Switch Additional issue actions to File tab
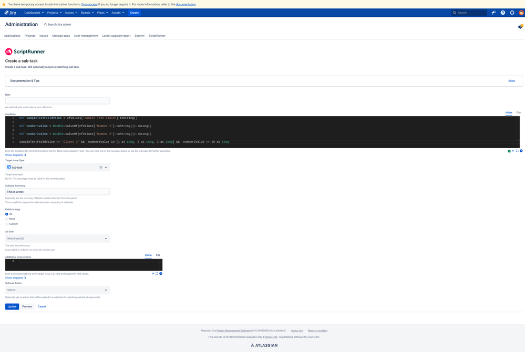Viewport: 525px width, 352px height. pyautogui.click(x=158, y=255)
